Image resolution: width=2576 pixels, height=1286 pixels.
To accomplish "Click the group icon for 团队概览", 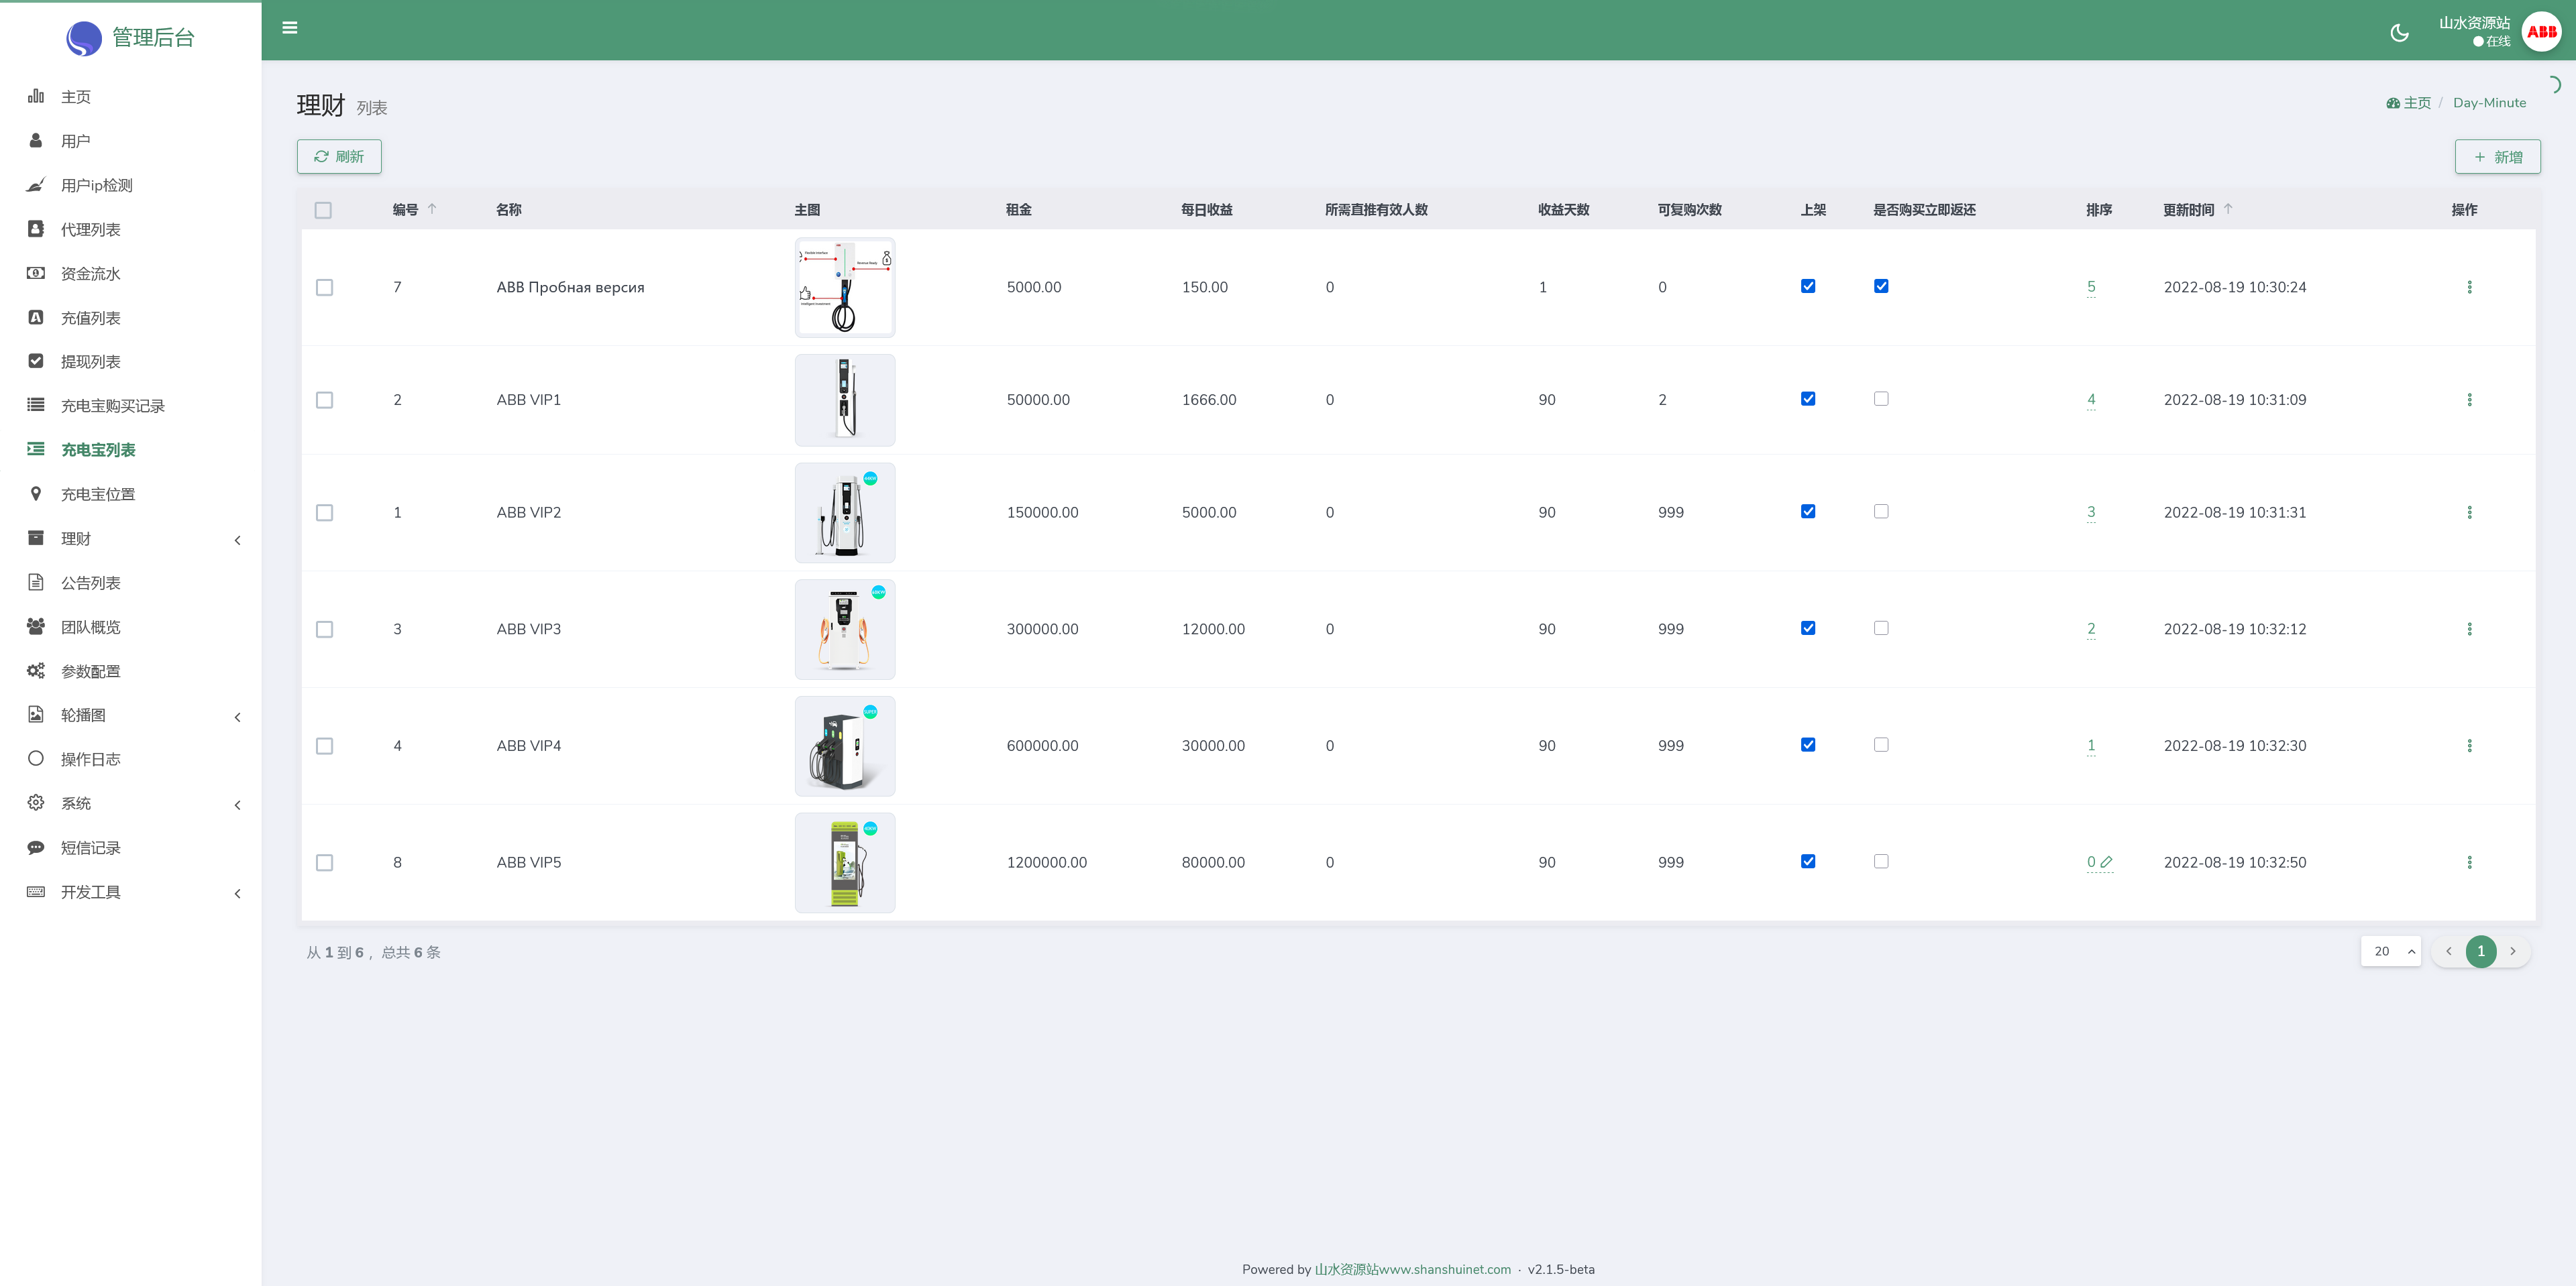I will [36, 626].
